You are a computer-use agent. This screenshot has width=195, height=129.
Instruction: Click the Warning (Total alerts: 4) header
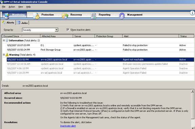click(x=22, y=55)
